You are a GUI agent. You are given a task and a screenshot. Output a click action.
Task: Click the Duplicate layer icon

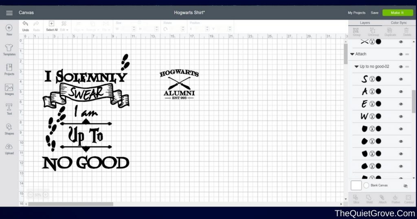390,32
